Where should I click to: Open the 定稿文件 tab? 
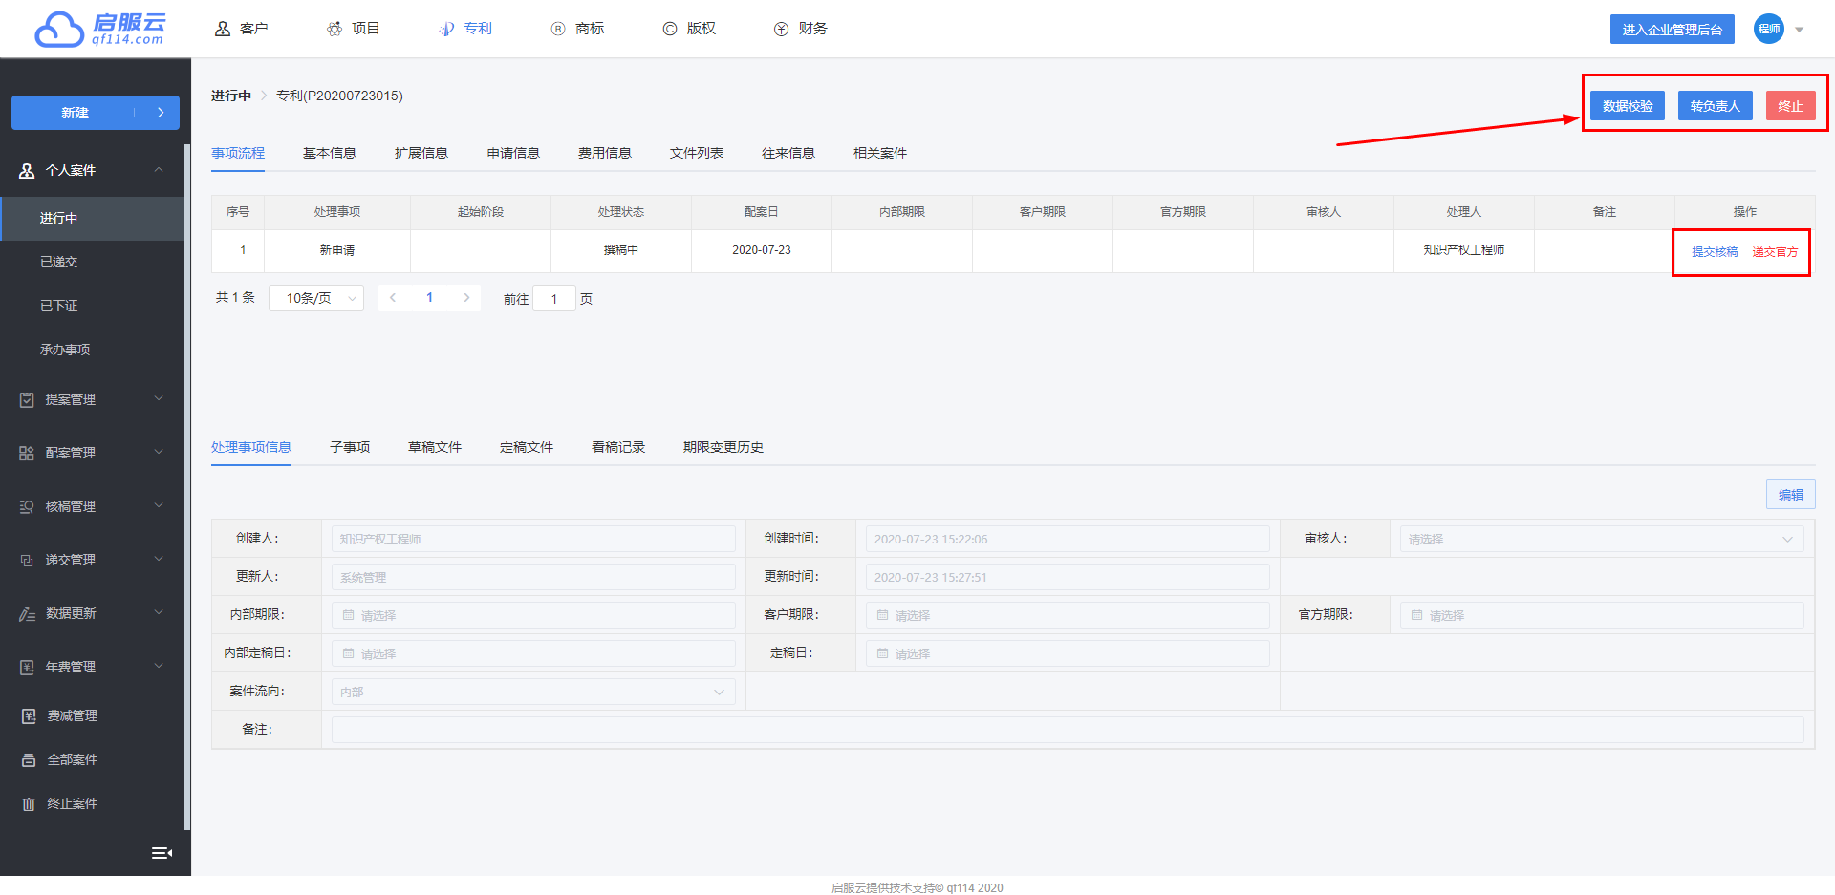[527, 447]
